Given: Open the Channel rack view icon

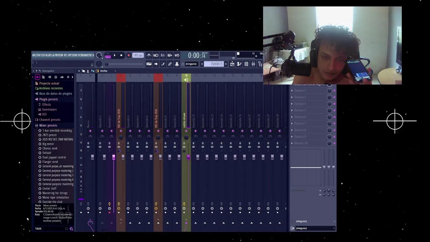Looking at the screenshot, I should pos(246,64).
